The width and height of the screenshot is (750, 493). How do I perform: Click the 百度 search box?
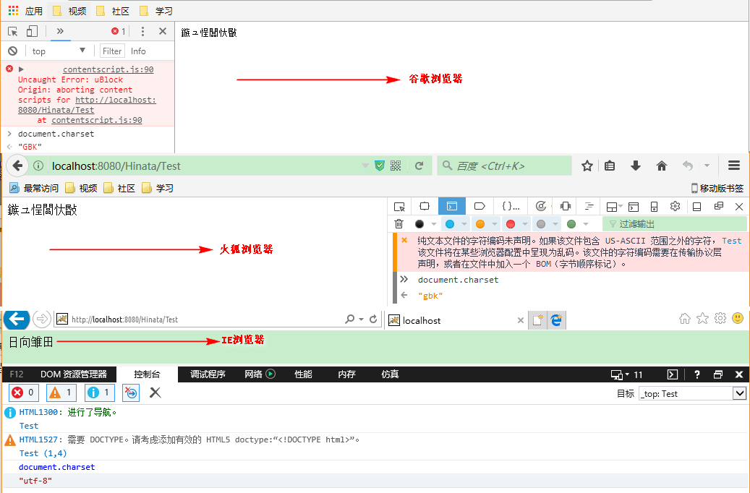[505, 166]
